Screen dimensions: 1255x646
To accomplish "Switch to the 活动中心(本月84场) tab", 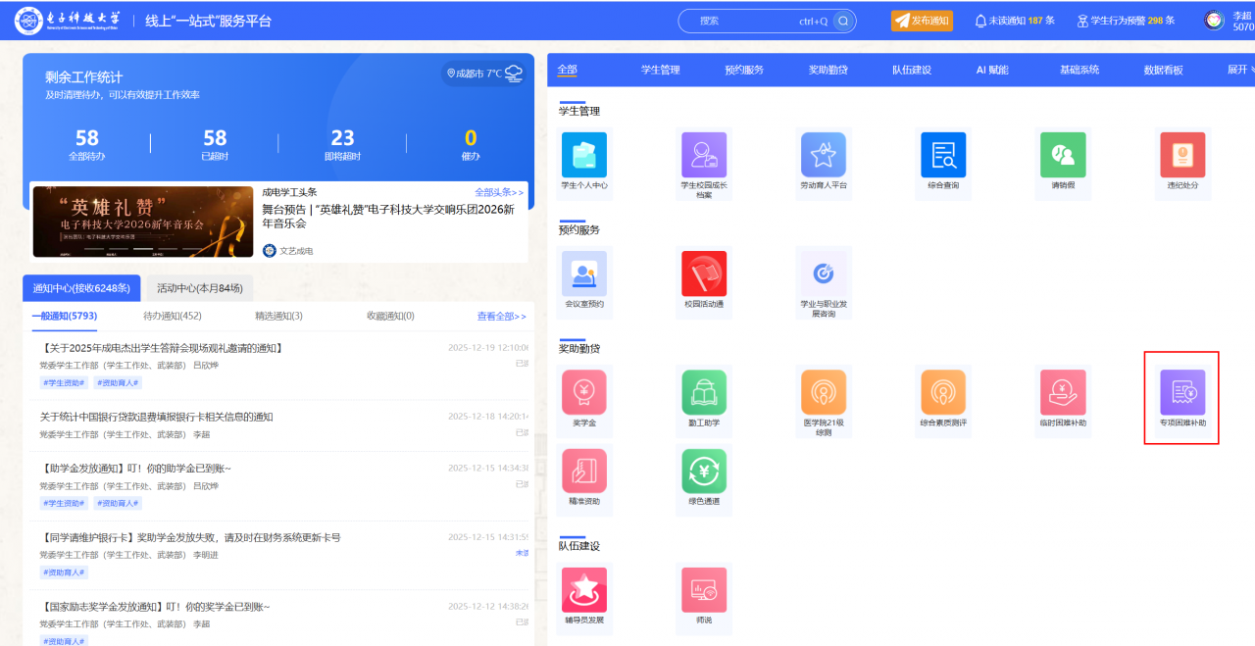I will click(x=200, y=288).
